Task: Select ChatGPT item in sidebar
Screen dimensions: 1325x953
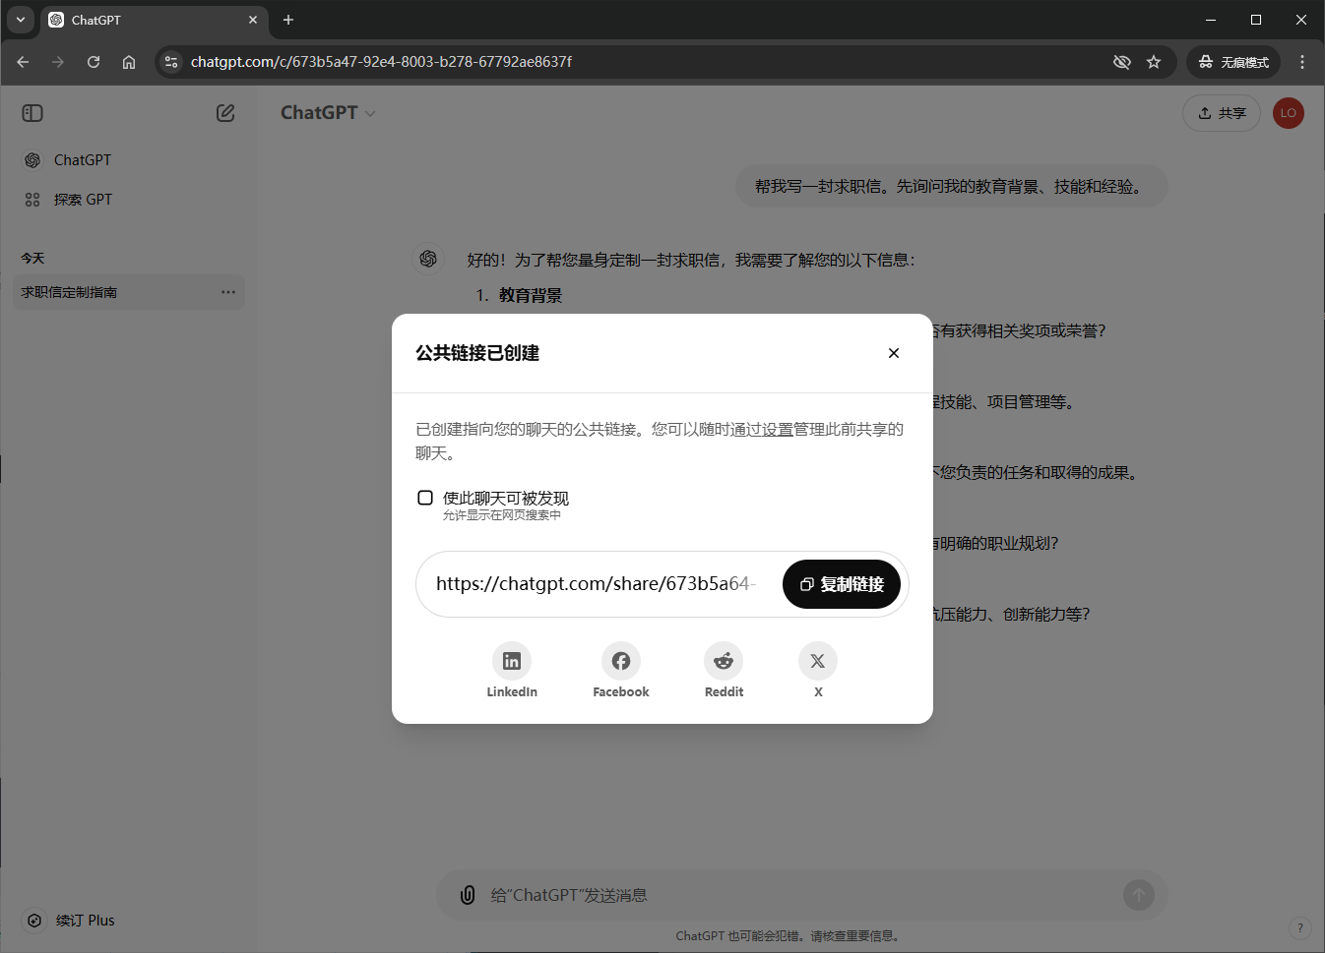Action: pyautogui.click(x=83, y=160)
